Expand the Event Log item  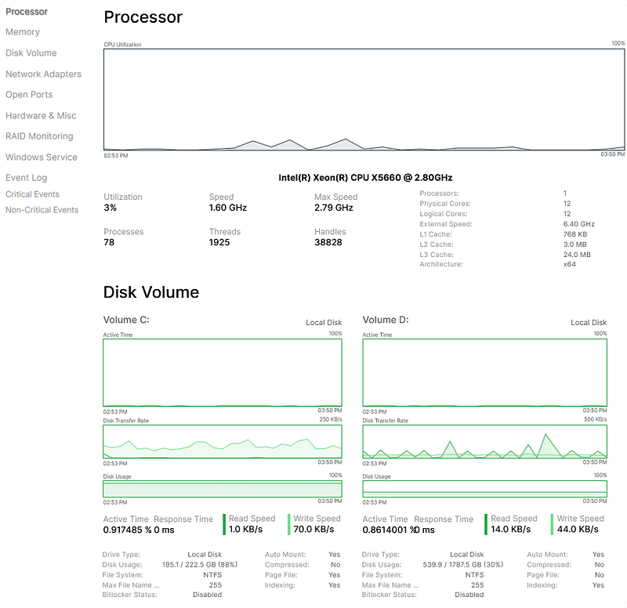pyautogui.click(x=27, y=178)
